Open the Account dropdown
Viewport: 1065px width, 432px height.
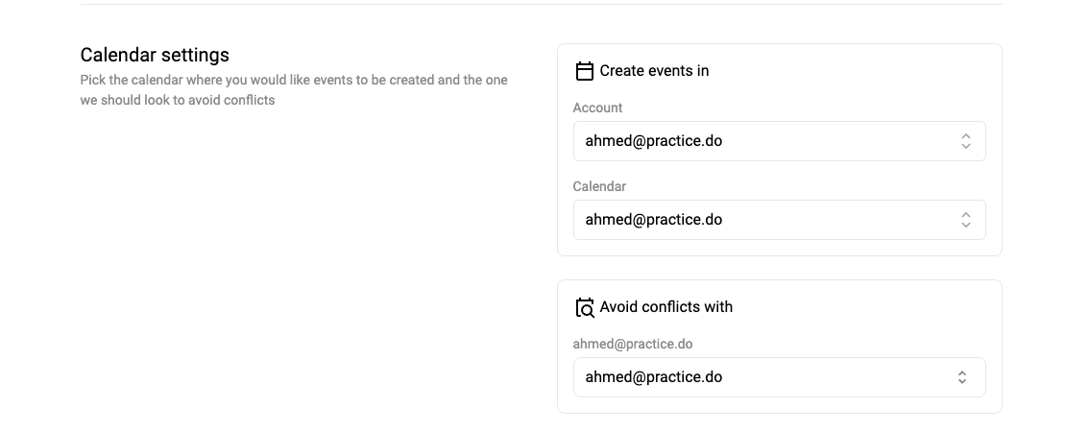(779, 141)
